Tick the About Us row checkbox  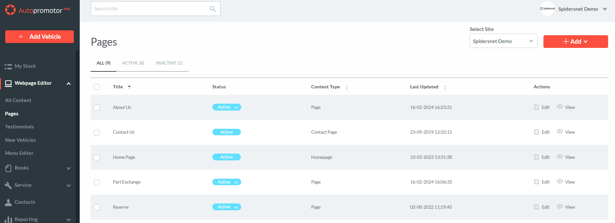97,108
